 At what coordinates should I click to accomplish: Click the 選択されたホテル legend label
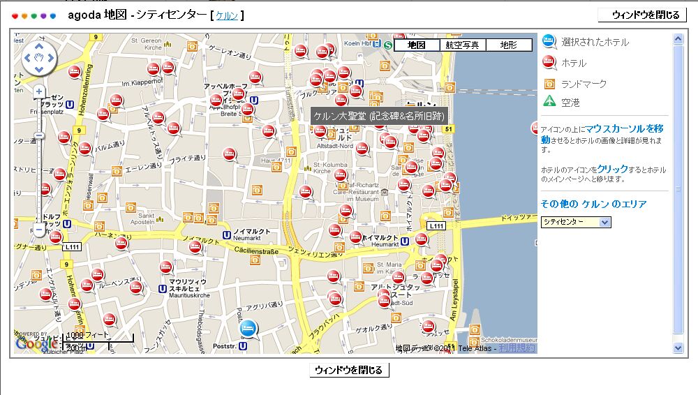click(595, 43)
